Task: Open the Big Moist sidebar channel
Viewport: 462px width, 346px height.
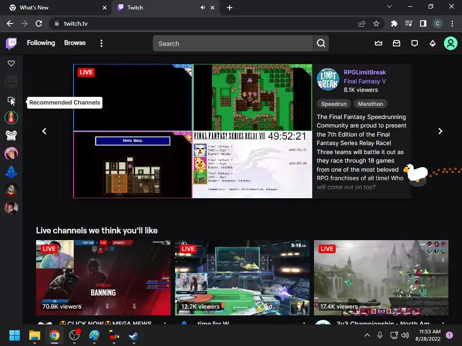Action: click(11, 172)
